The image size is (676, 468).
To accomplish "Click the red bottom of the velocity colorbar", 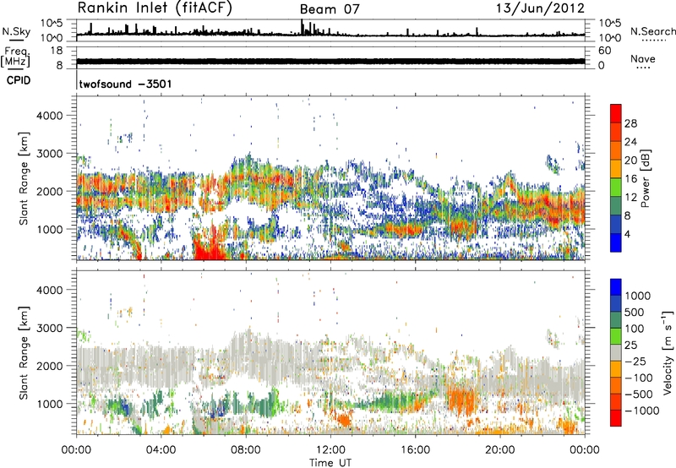I will point(616,418).
